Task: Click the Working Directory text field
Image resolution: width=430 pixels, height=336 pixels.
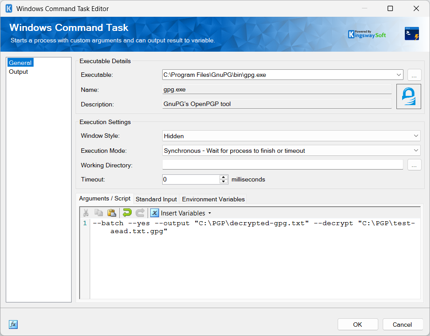Action: pyautogui.click(x=282, y=165)
